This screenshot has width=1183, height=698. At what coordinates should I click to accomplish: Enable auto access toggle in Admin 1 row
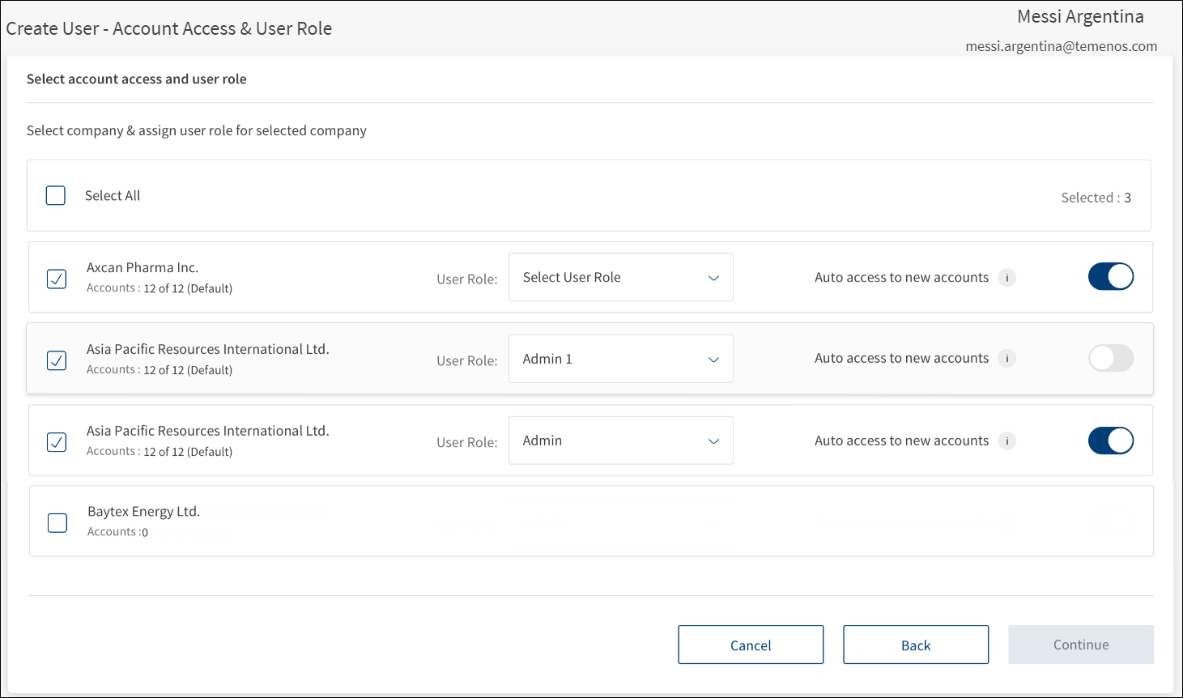(x=1110, y=358)
